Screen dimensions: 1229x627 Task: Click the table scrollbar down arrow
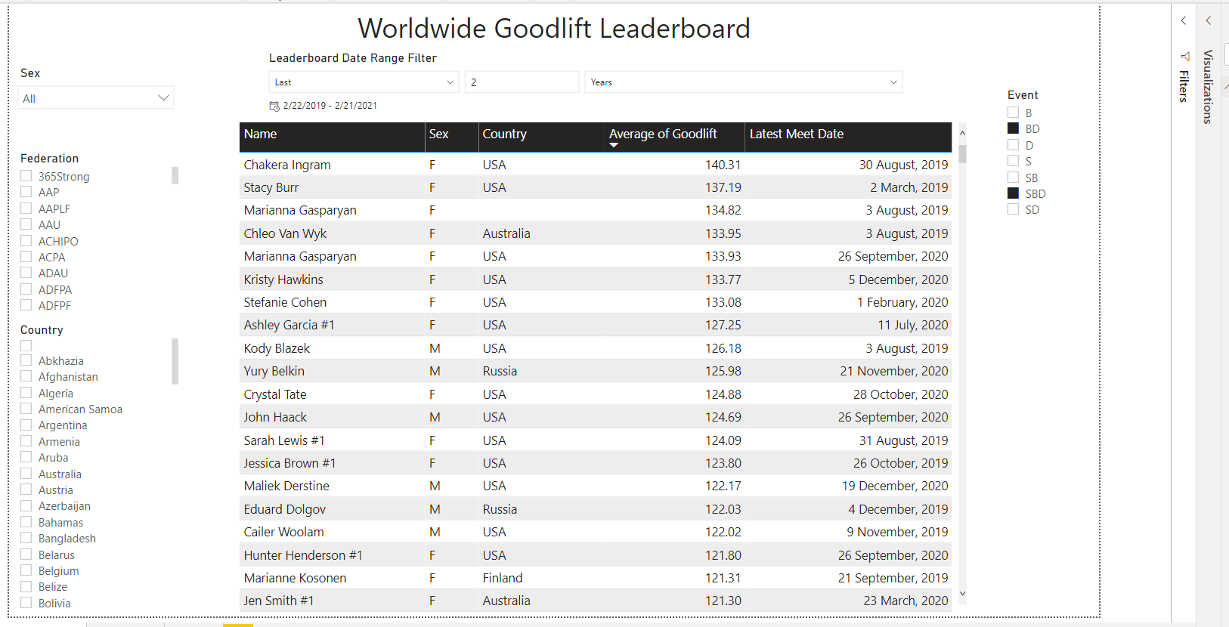point(962,594)
